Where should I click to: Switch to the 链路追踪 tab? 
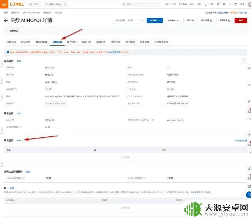115,42
